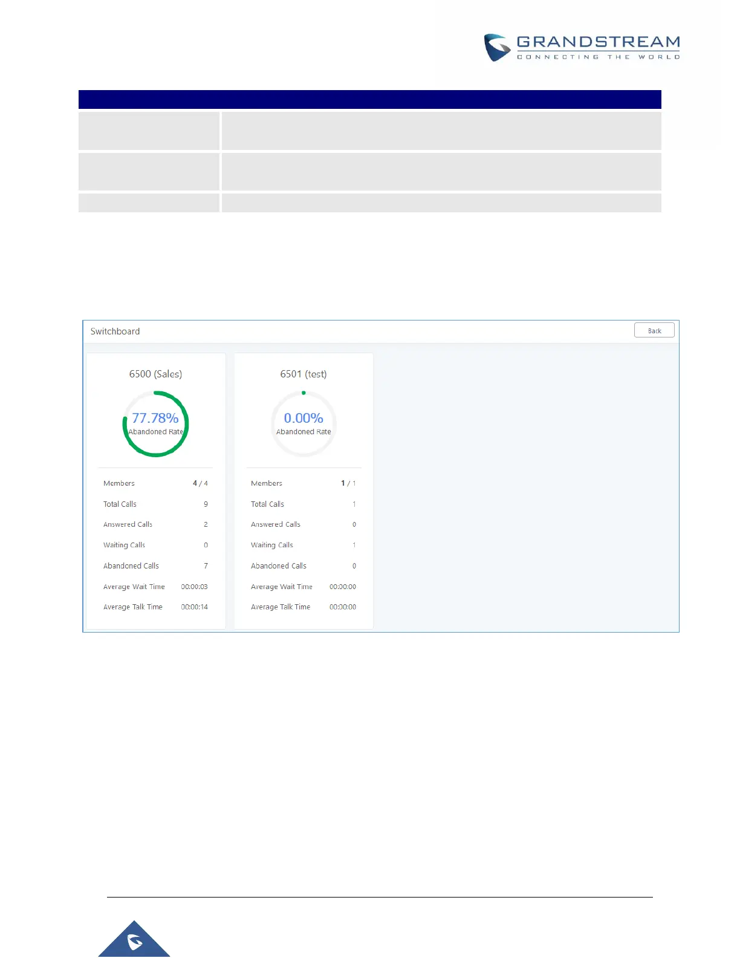This screenshot has width=740, height=958.
Task: Select Waiting Calls label in Sales queue
Action: (x=124, y=545)
